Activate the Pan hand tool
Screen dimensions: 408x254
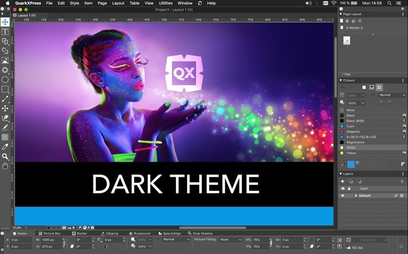click(x=5, y=166)
